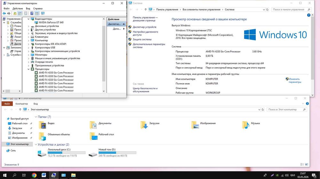This screenshot has width=320, height=179.
Task: Open Файл menu in Computer Management
Action: 6,9
